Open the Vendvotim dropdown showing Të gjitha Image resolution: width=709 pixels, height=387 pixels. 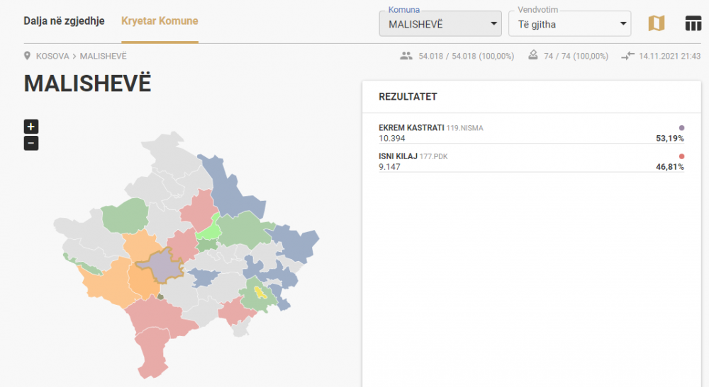(x=570, y=24)
